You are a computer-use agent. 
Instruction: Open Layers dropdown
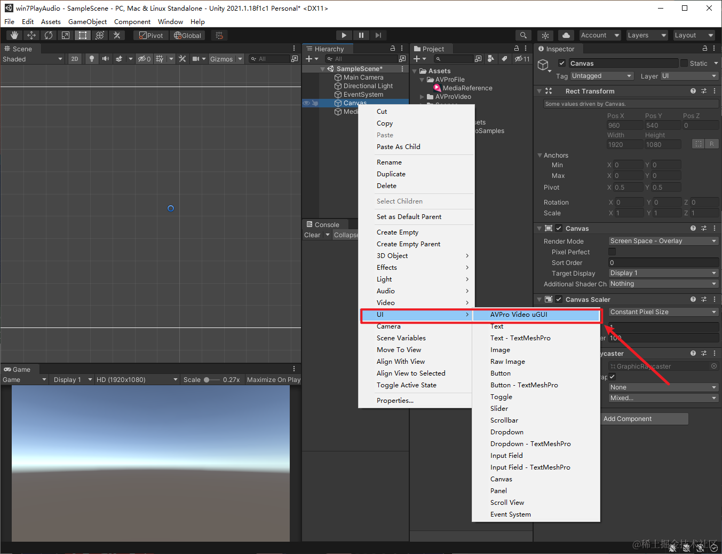pos(647,35)
